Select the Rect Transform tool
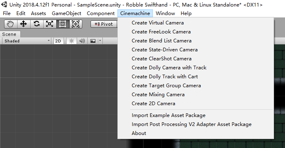285x148 pixels. (63, 24)
